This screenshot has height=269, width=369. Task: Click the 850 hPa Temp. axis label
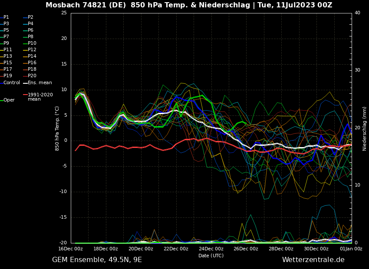(x=57, y=128)
